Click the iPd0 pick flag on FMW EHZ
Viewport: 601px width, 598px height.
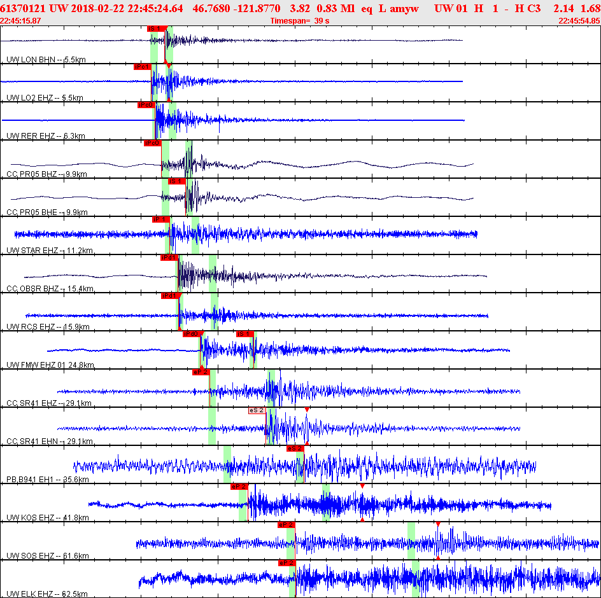pyautogui.click(x=193, y=334)
